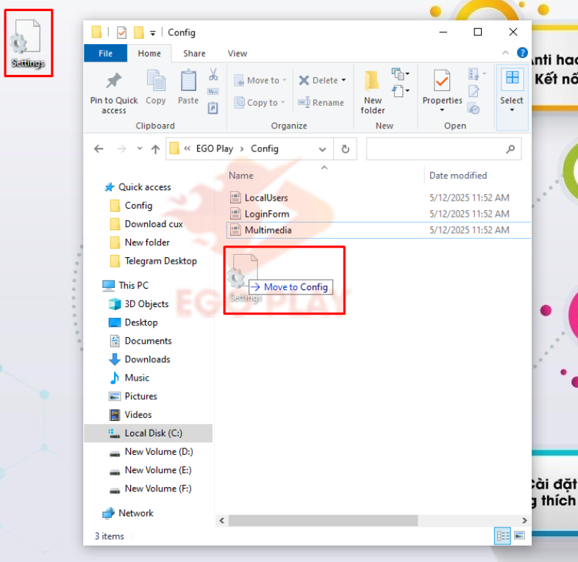Open the New item dropdown icon
The height and width of the screenshot is (562, 578).
click(x=400, y=74)
